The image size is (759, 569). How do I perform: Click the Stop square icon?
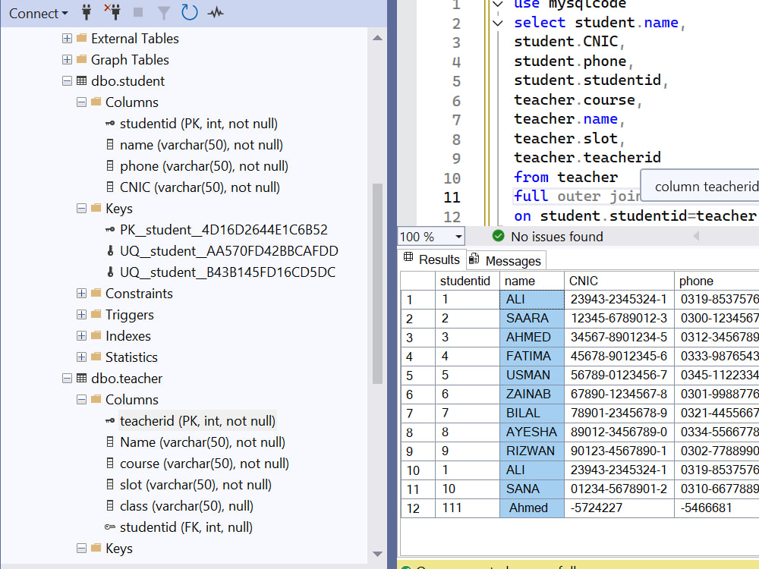point(138,13)
